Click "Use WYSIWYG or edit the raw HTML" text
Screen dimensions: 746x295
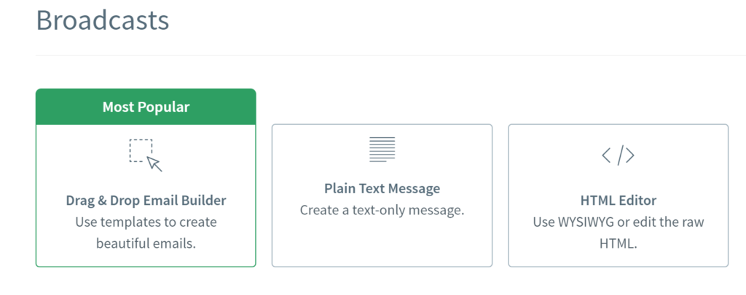tap(618, 233)
